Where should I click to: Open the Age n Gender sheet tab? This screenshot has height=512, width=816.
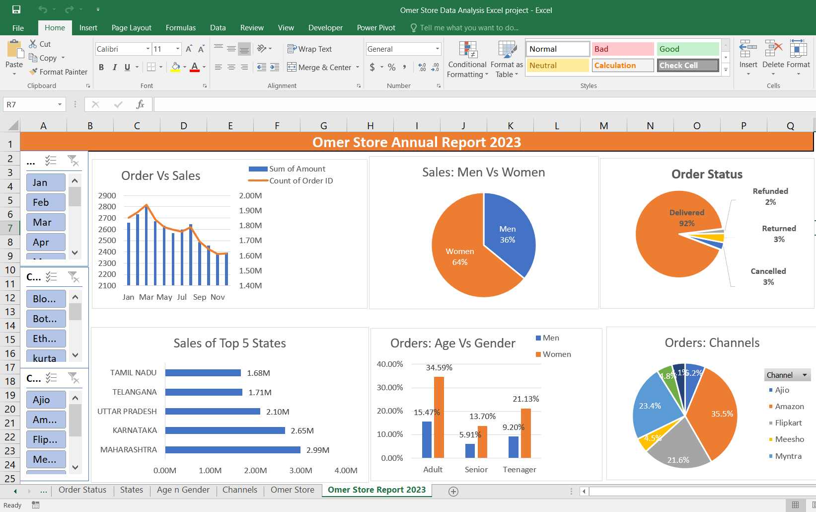183,490
